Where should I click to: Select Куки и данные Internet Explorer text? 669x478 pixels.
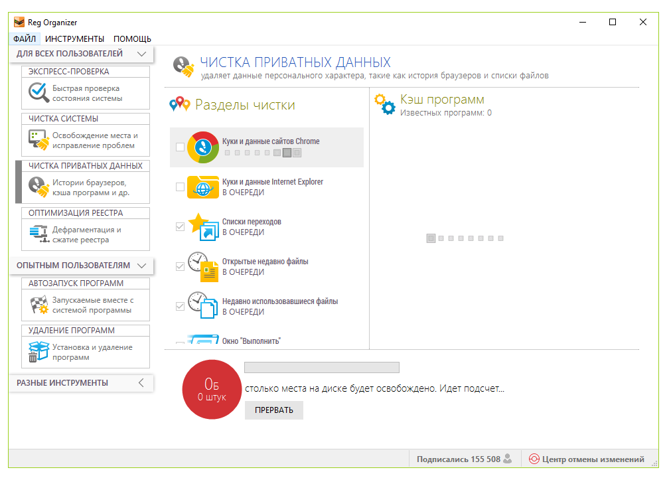pyautogui.click(x=272, y=182)
